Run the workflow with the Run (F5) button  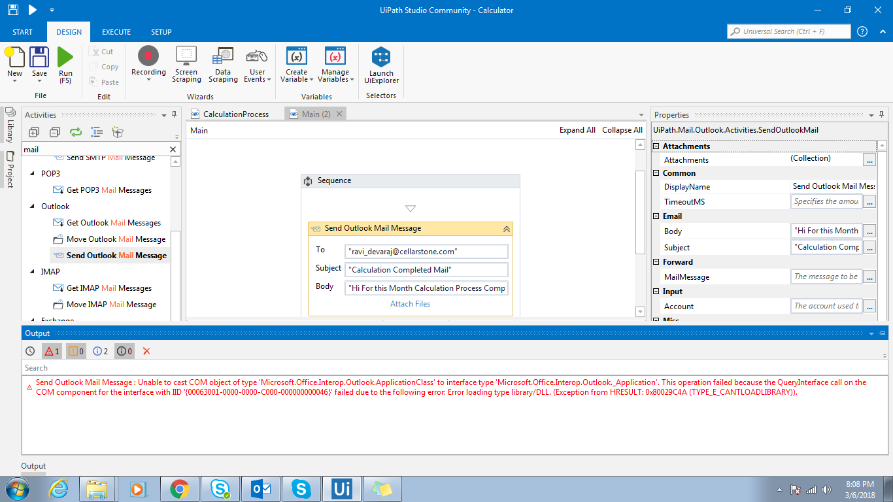coord(65,65)
